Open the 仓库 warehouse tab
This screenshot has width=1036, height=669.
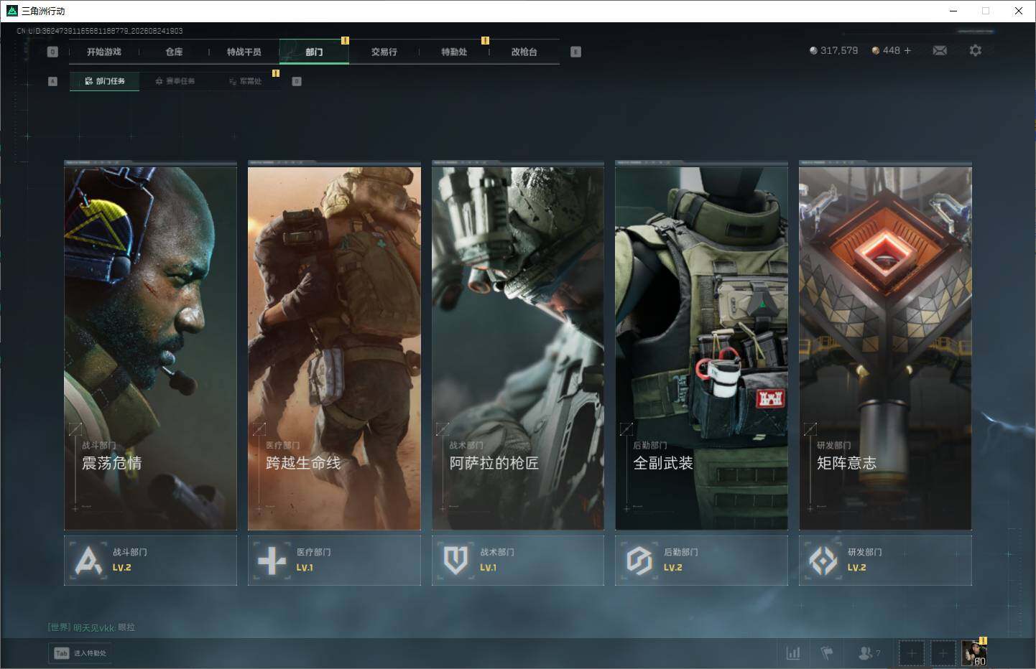pos(174,52)
